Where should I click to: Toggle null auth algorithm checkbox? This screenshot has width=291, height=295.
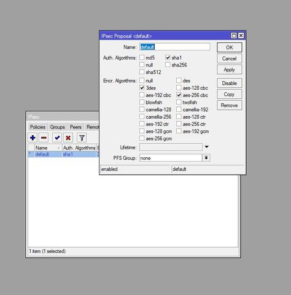[x=142, y=65]
